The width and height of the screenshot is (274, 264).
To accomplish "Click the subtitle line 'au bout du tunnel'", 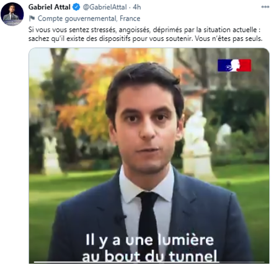I will [x=149, y=256].
